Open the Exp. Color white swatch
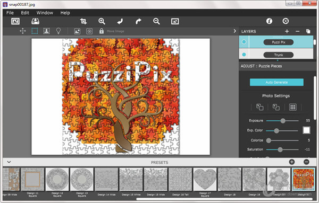The height and width of the screenshot is (203, 319). click(306, 130)
